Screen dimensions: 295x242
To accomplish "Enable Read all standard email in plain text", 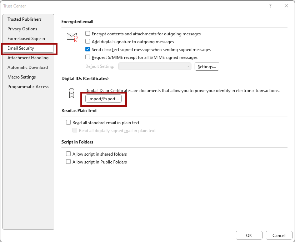I will tap(68, 122).
